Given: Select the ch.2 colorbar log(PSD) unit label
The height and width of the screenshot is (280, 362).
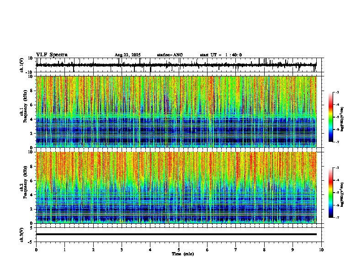Looking at the screenshot, I should [342, 194].
